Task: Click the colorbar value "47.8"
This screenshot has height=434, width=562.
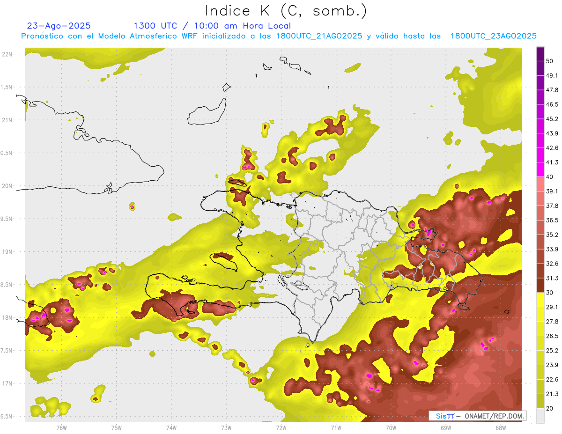Action: 552,89
